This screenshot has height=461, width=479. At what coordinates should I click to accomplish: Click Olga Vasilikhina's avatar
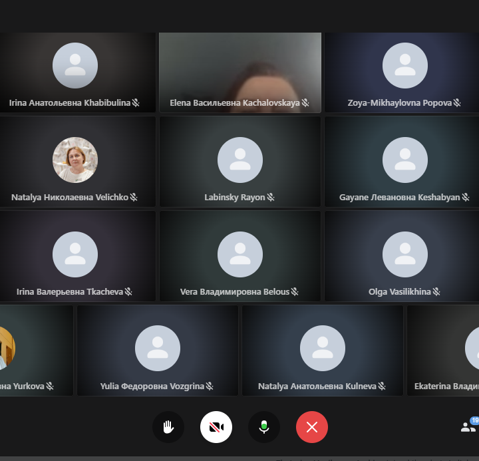pyautogui.click(x=405, y=254)
